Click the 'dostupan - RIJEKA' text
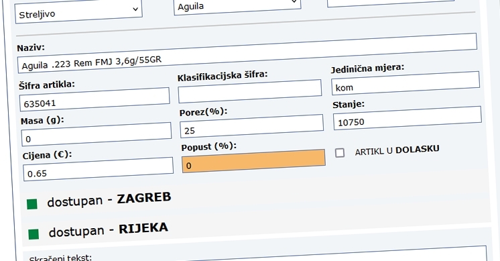500x261 pixels. coord(109,230)
